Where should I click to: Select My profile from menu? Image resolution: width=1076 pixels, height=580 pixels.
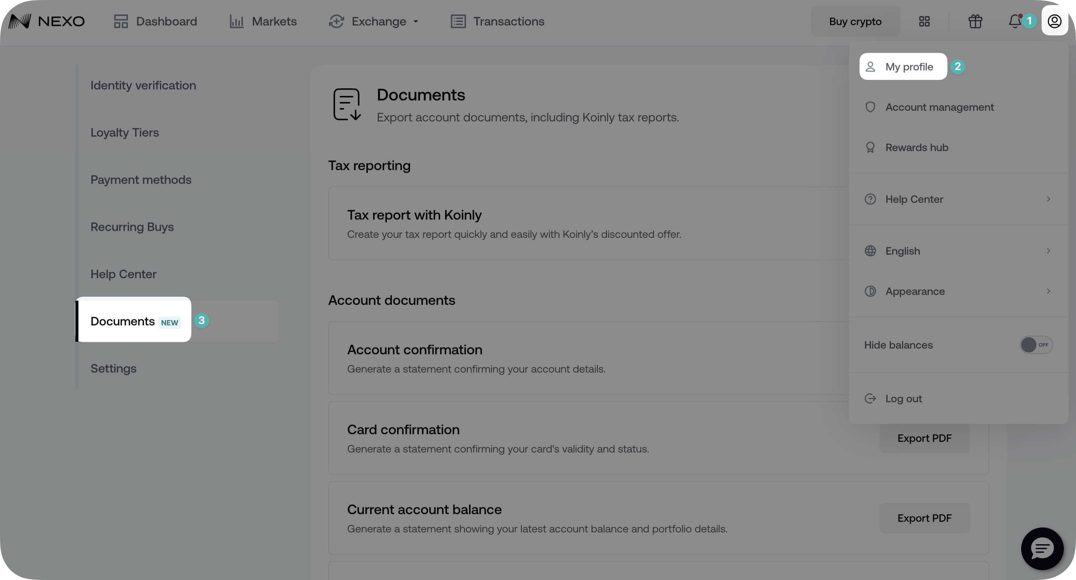pos(903,66)
